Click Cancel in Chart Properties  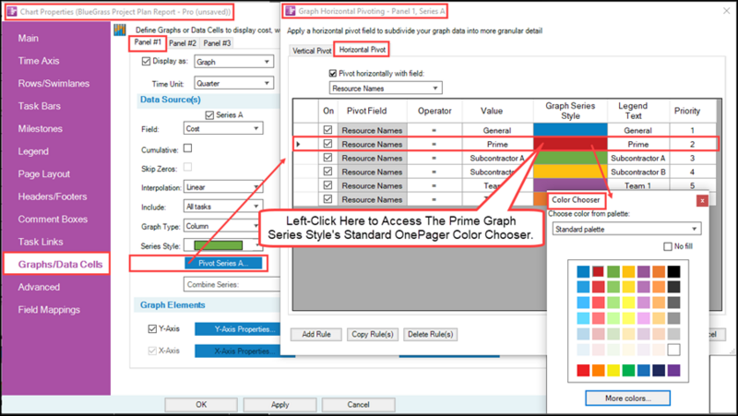coord(358,404)
